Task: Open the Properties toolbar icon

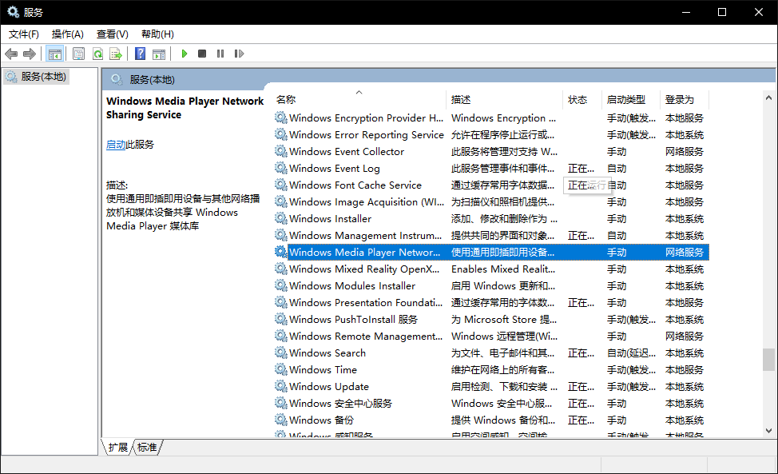Action: click(78, 54)
